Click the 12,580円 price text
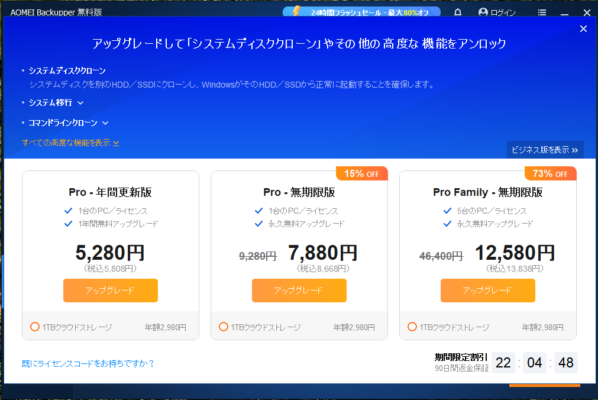This screenshot has width=598, height=400. pos(515,253)
